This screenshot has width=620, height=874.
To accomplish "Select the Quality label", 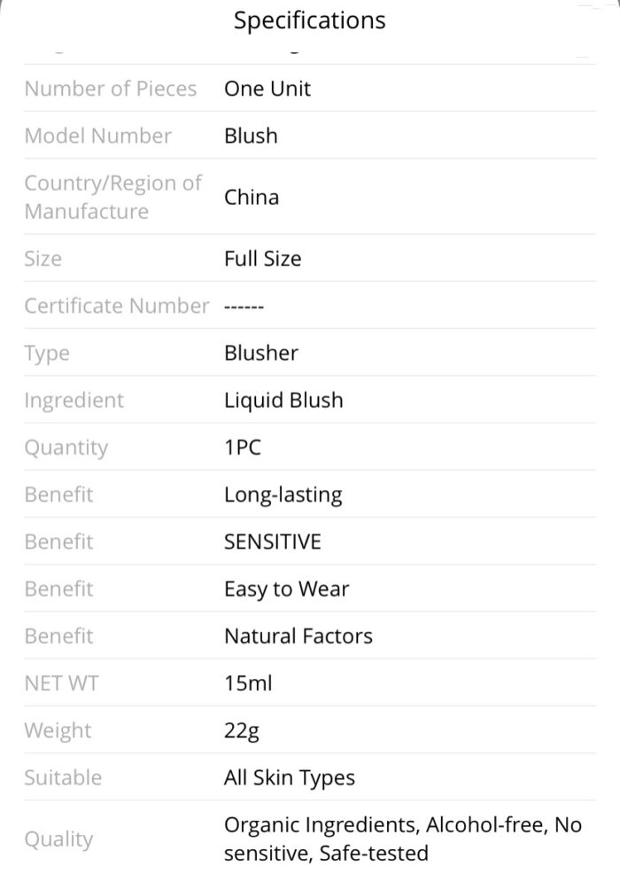I will pos(59,839).
